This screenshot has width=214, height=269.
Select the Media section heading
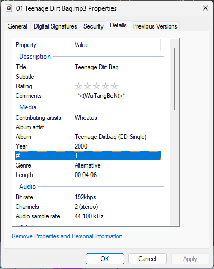click(x=27, y=107)
